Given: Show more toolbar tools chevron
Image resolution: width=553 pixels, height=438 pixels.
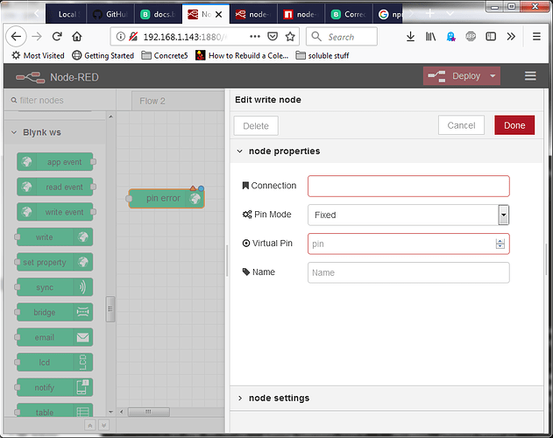Looking at the screenshot, I should [511, 36].
